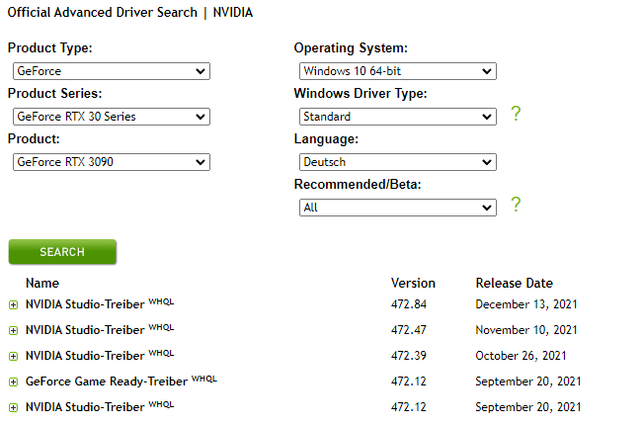Click the green SEARCH button
This screenshot has width=643, height=424.
[62, 252]
